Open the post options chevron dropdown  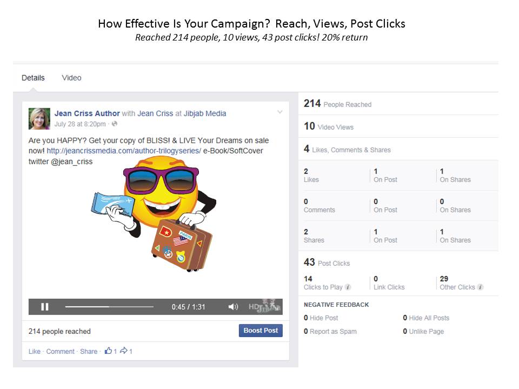point(280,112)
